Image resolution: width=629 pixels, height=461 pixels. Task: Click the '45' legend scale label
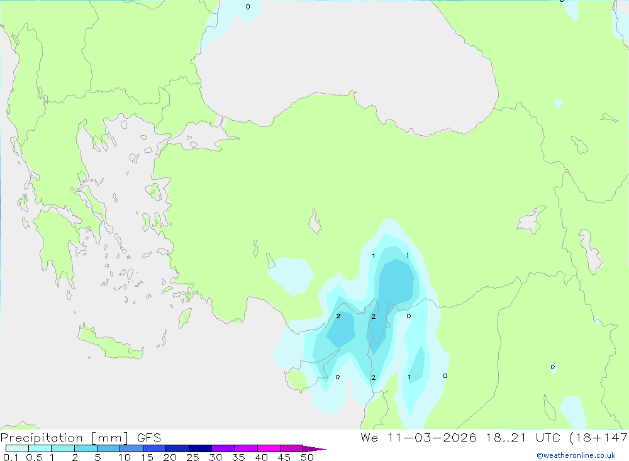coord(284,457)
